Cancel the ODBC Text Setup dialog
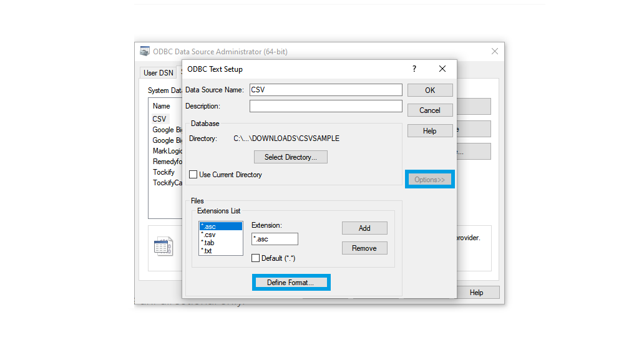Screen dimensions: 639x350 pos(429,110)
